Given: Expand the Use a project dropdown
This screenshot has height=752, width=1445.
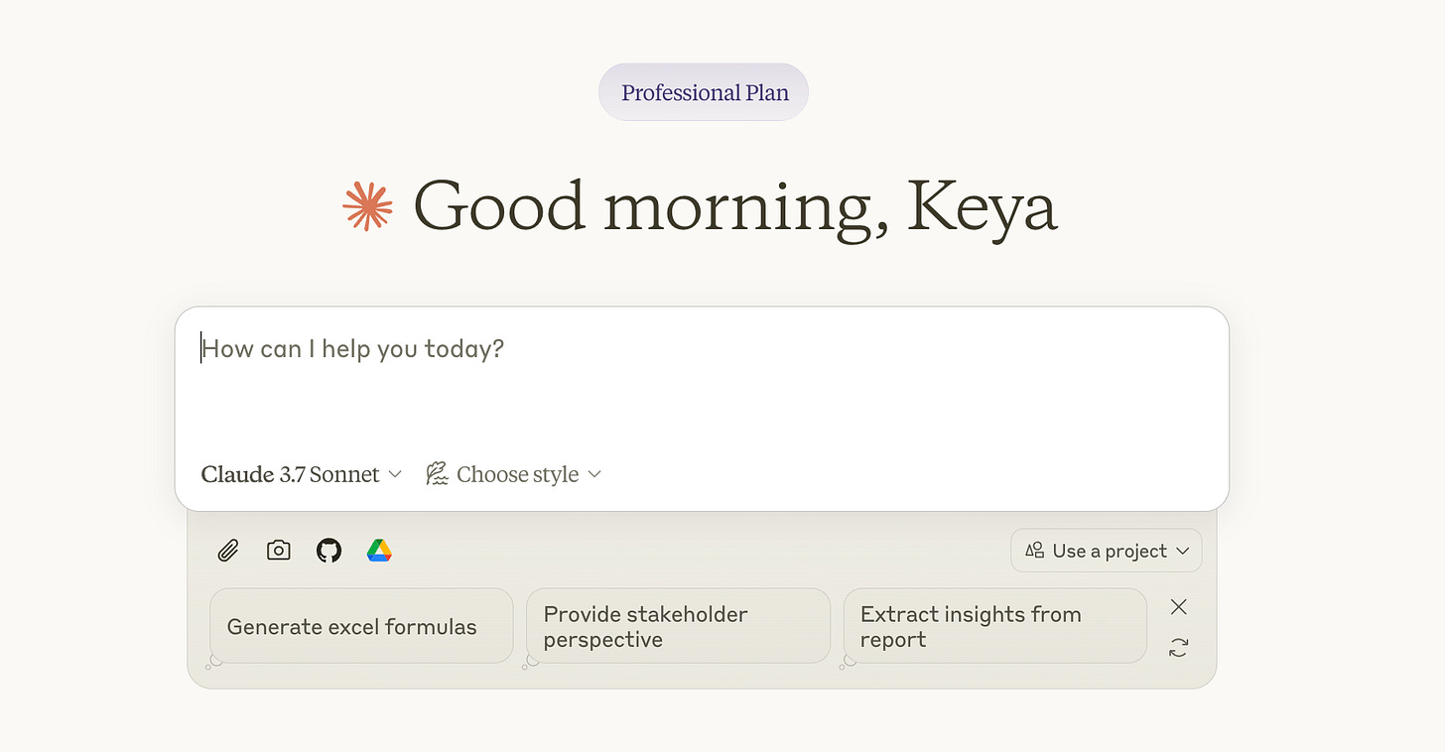Looking at the screenshot, I should tap(1107, 551).
